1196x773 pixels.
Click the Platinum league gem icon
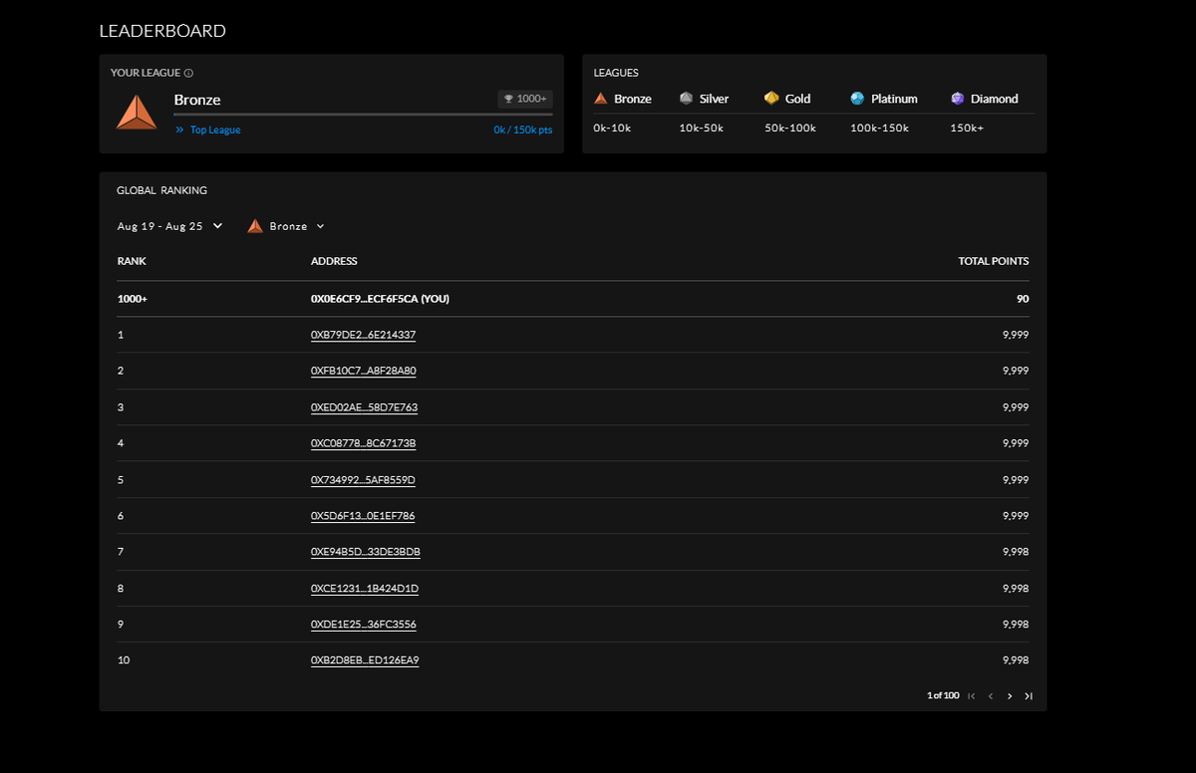857,99
